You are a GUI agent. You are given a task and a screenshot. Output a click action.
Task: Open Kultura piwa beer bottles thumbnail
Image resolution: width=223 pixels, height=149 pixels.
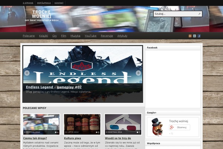coord(82,124)
